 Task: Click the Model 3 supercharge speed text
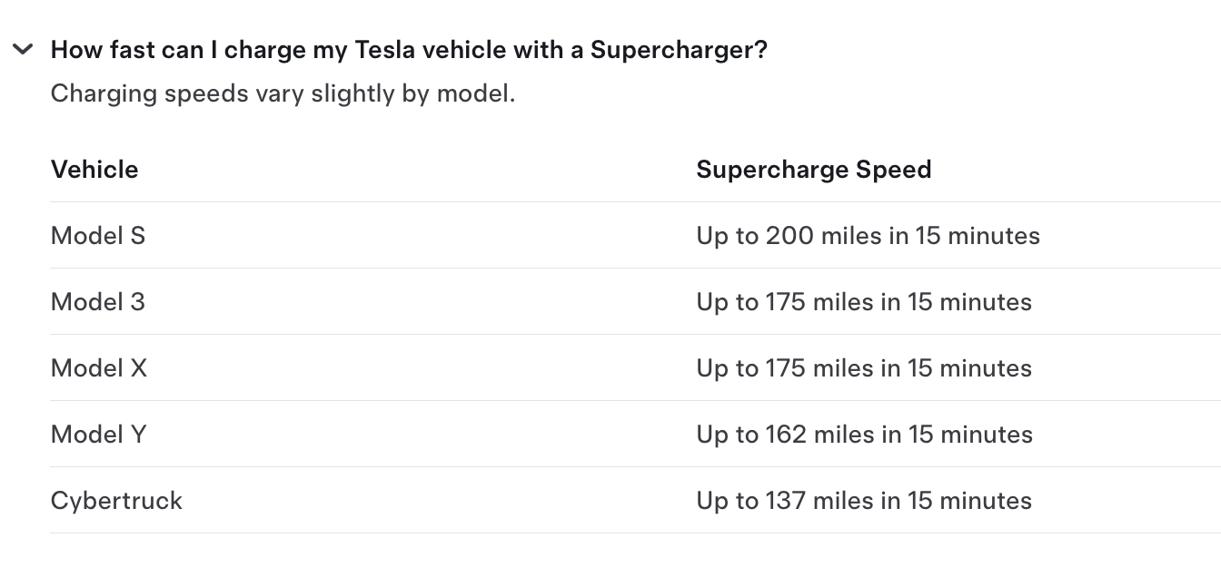864,302
